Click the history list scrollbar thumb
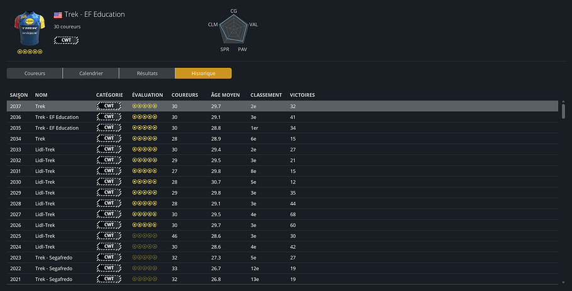572x291 pixels. [563, 111]
